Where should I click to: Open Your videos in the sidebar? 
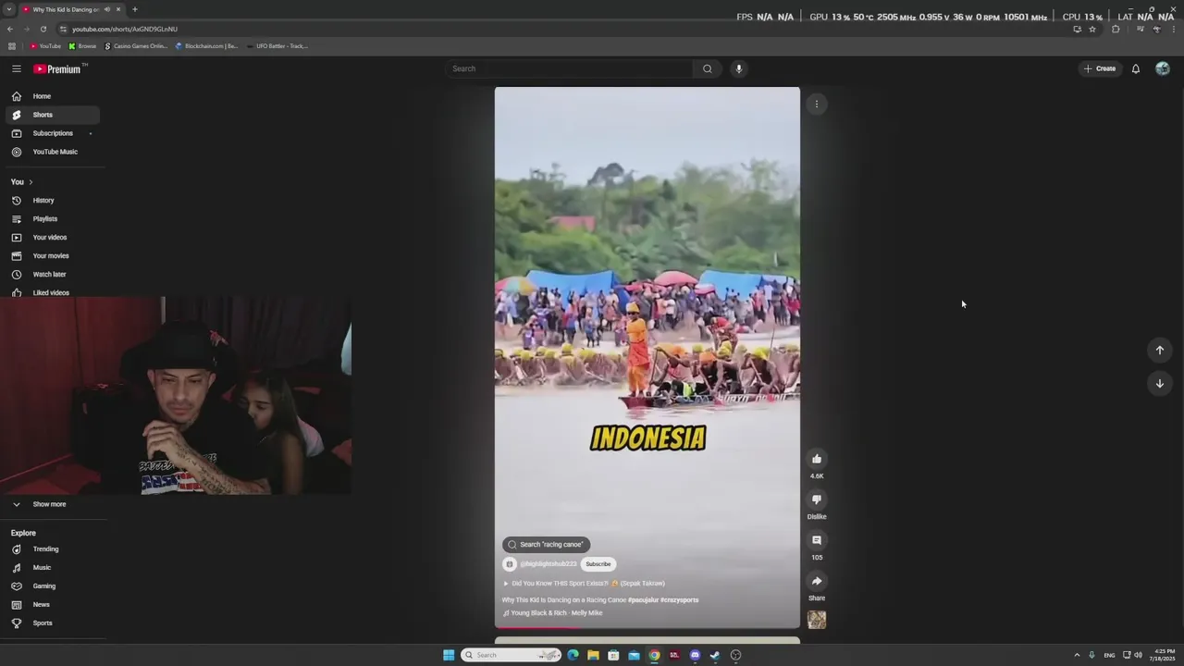52,238
